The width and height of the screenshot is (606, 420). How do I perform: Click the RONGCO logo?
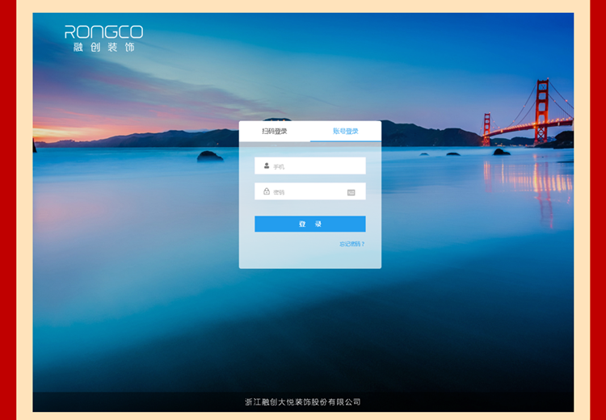pos(103,31)
